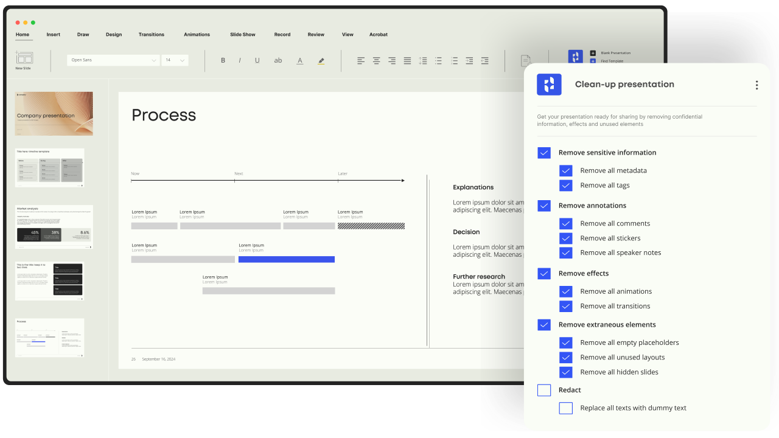Select the two-line title slide thumbnail
779x438 pixels.
point(50,281)
